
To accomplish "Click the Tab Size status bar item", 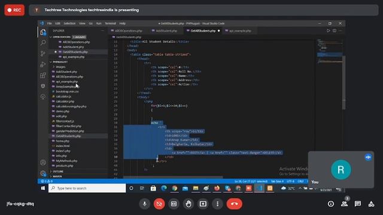I will pyautogui.click(x=277, y=182).
